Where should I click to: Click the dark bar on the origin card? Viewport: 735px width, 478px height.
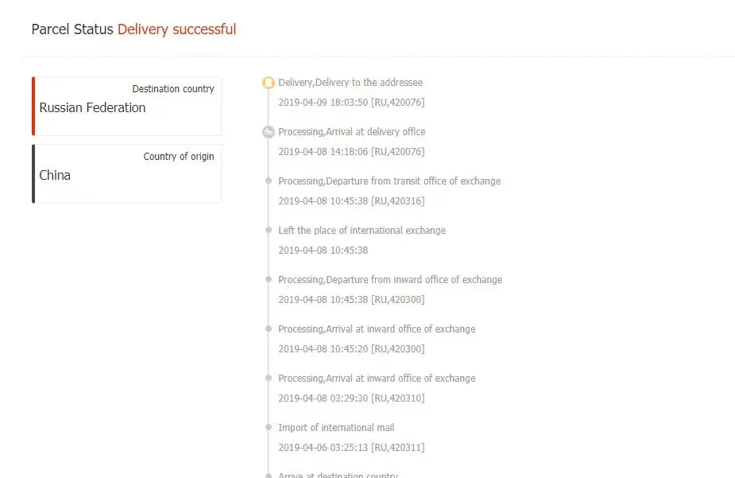[x=33, y=174]
